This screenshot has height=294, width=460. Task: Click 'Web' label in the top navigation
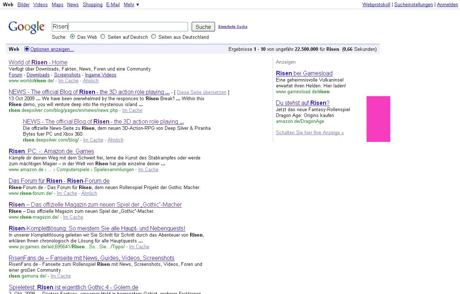8,4
